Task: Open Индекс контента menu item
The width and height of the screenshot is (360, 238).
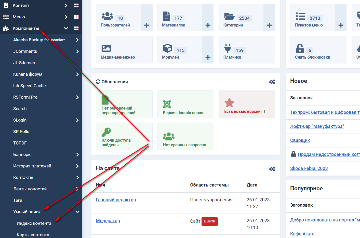Action: point(34,223)
